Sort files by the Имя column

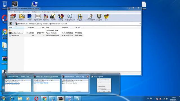point(16,27)
